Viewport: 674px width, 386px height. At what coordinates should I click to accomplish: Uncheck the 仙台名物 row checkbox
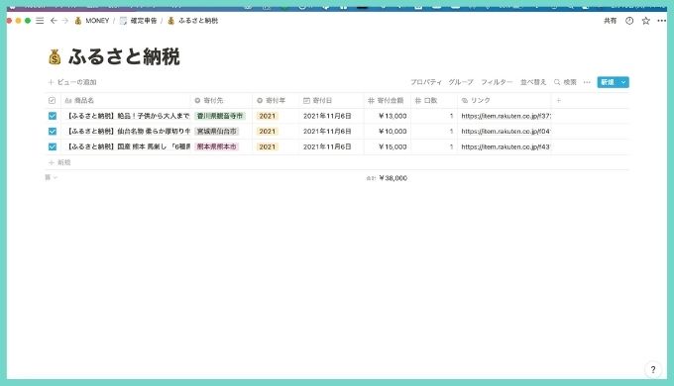tap(53, 132)
